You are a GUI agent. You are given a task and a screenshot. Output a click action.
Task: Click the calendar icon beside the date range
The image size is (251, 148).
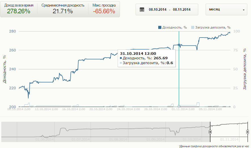click(142, 10)
